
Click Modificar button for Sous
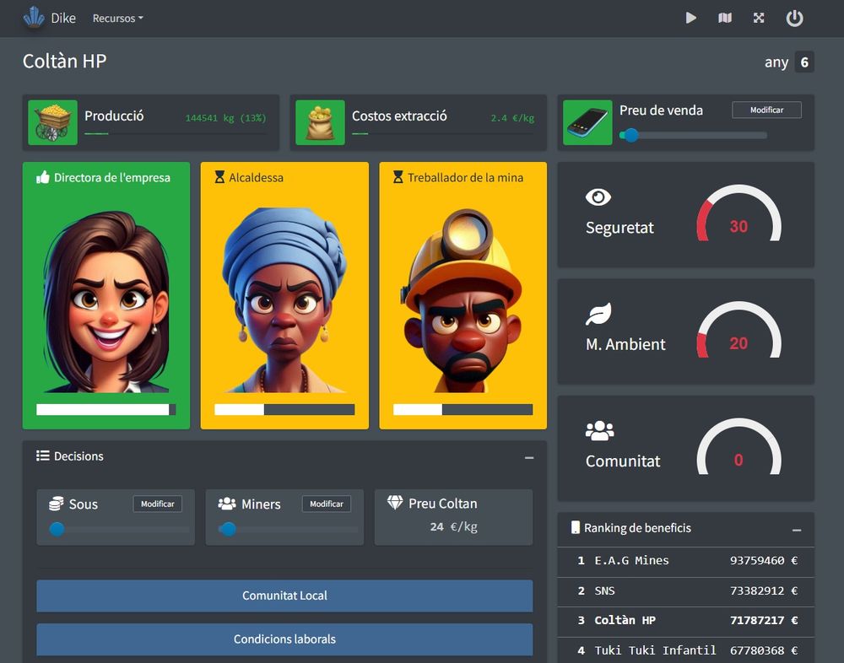(157, 504)
